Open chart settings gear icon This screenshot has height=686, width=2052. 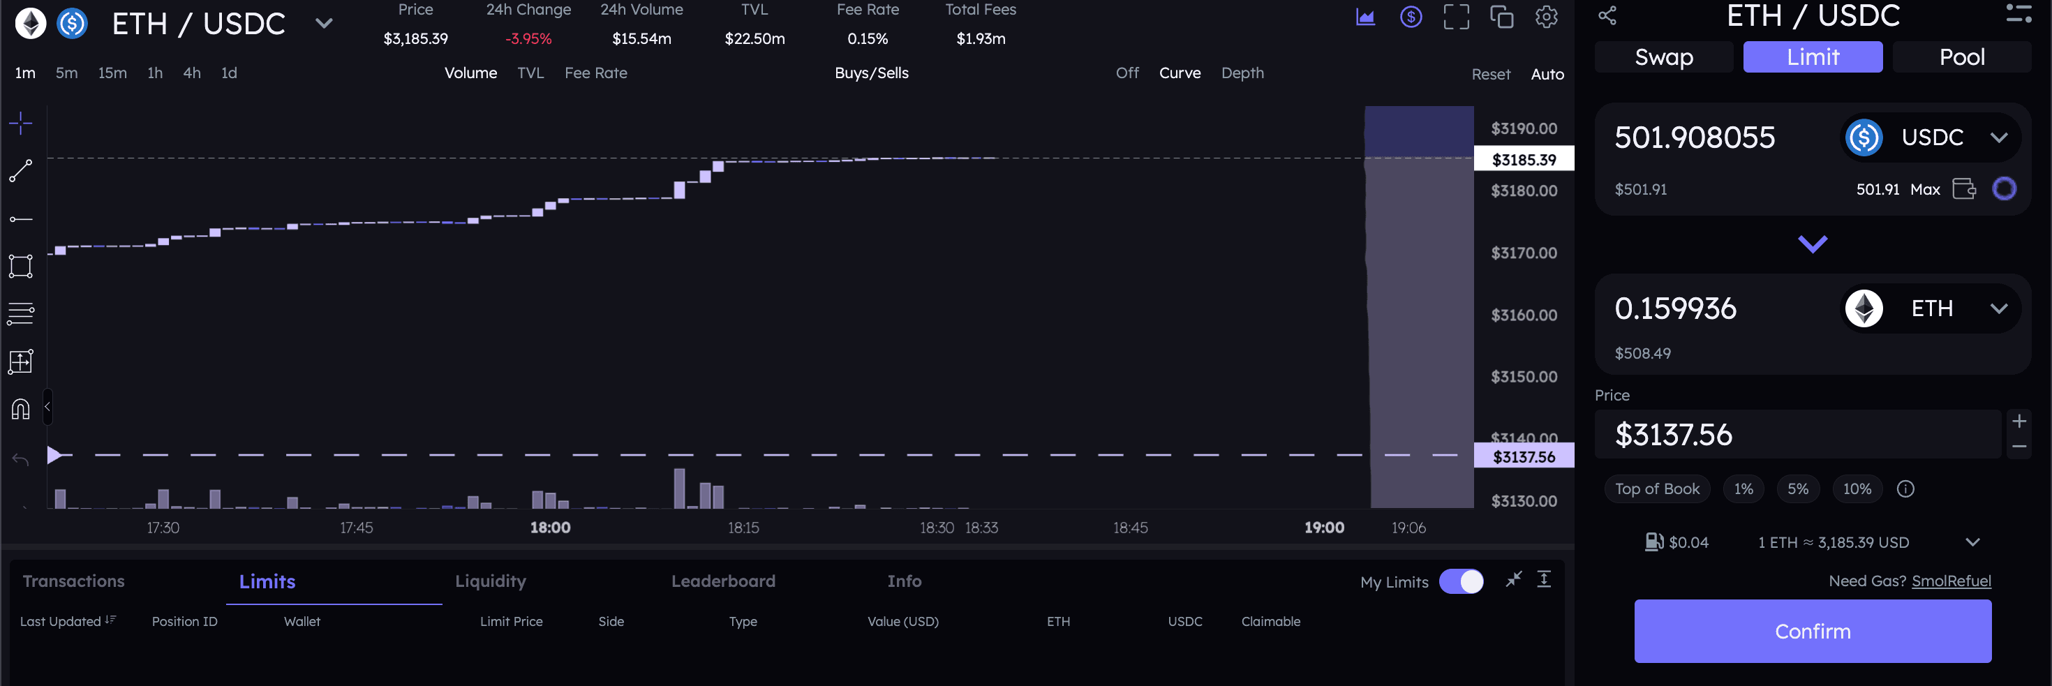coord(1546,17)
